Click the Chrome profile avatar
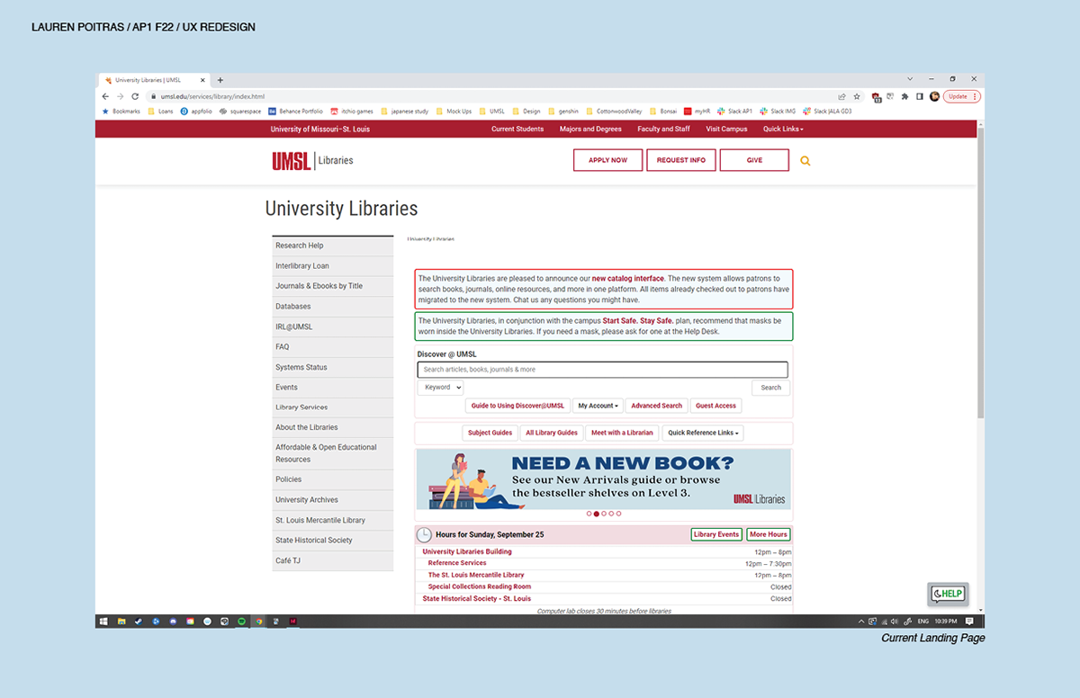The height and width of the screenshot is (698, 1080). click(x=934, y=96)
